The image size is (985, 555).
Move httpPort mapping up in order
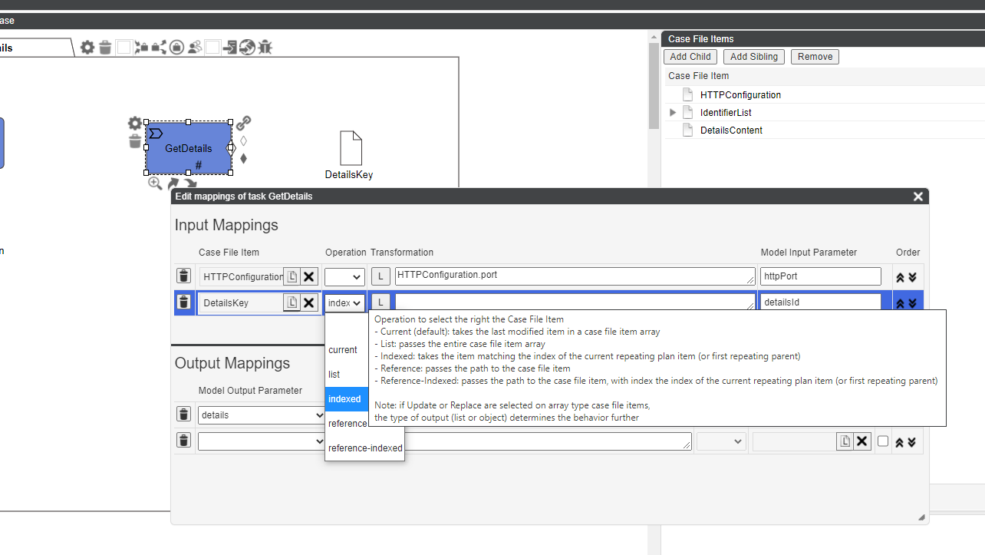click(x=901, y=277)
